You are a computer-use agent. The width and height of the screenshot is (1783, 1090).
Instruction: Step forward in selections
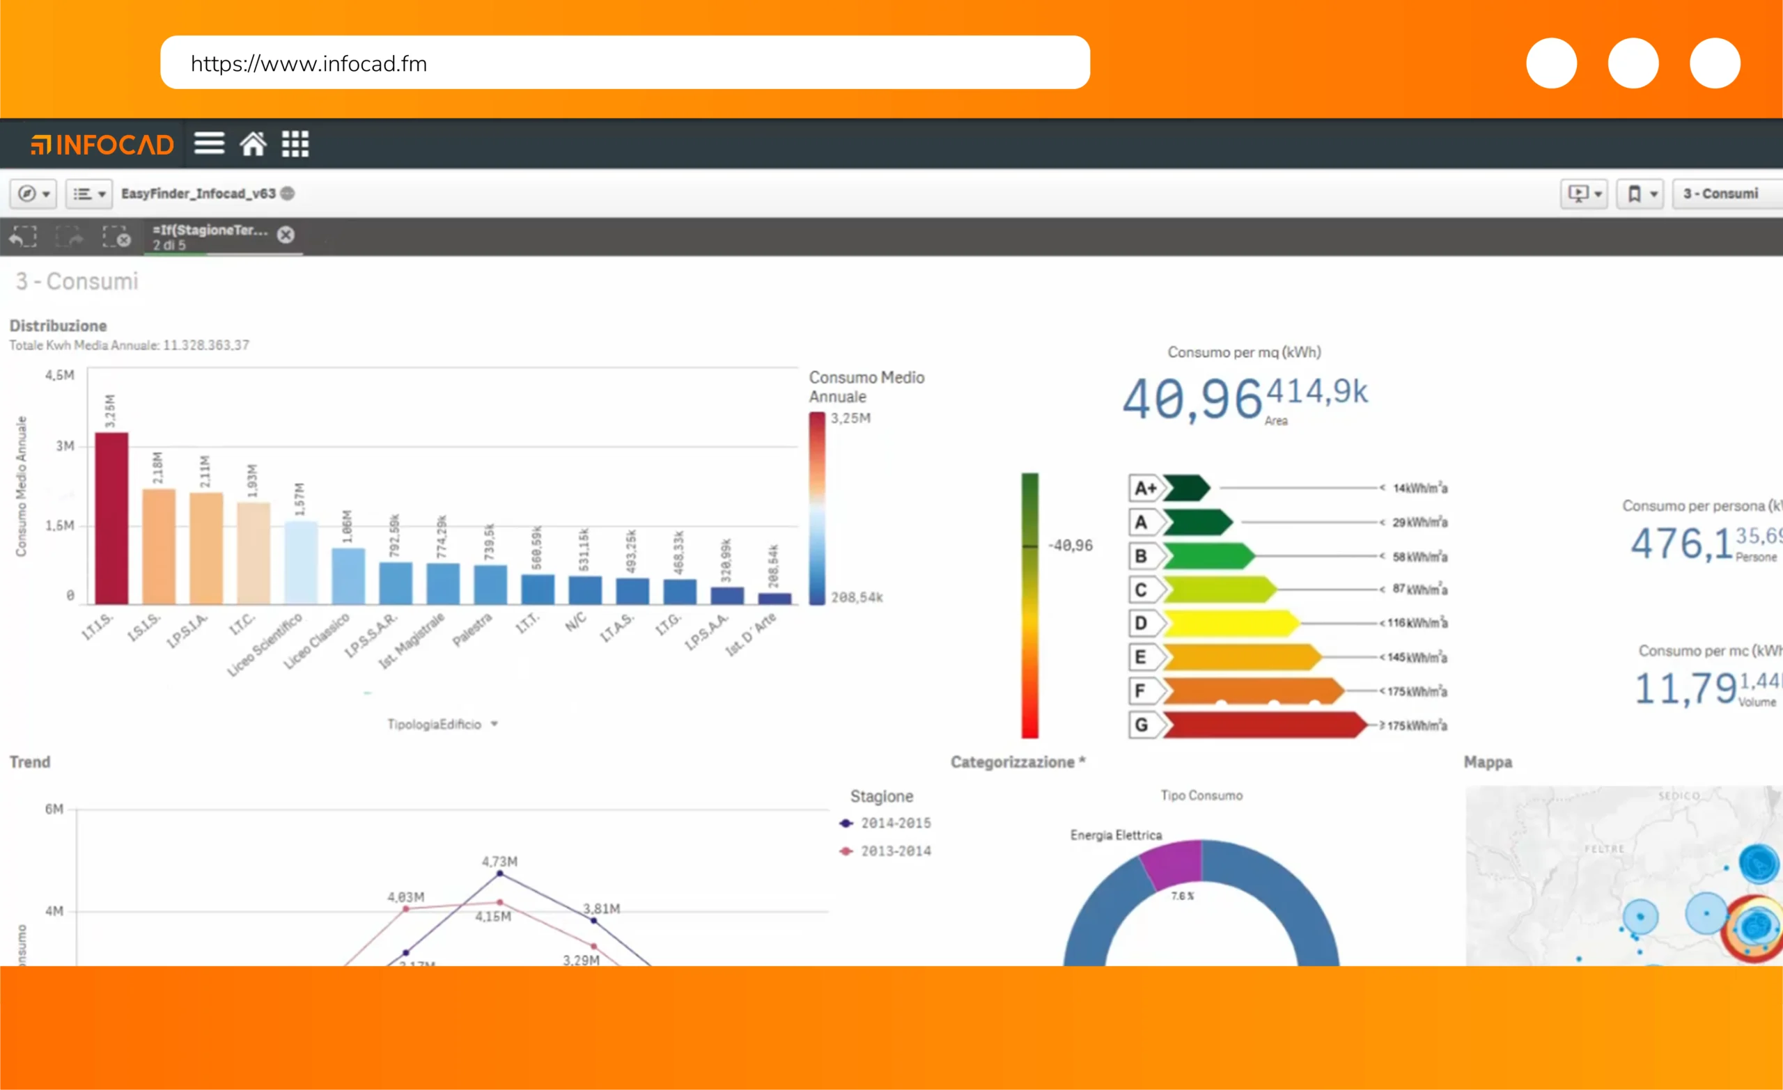(70, 237)
